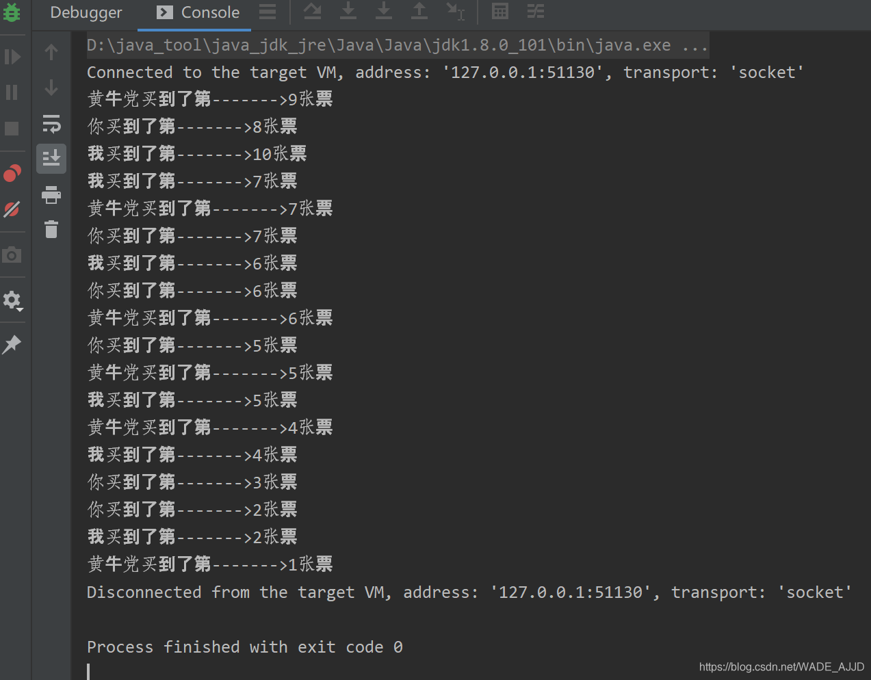The height and width of the screenshot is (680, 871).
Task: Click the Up the Stack Trace arrow
Action: click(x=51, y=52)
